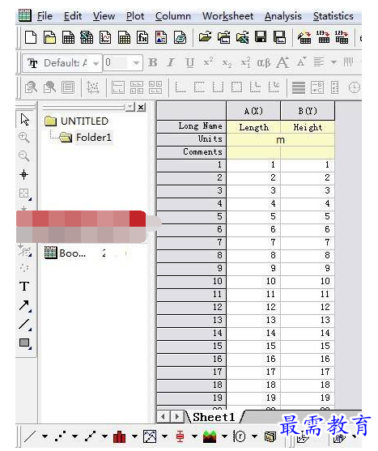The image size is (378, 451).
Task: Click the Length long name cell
Action: [x=253, y=127]
